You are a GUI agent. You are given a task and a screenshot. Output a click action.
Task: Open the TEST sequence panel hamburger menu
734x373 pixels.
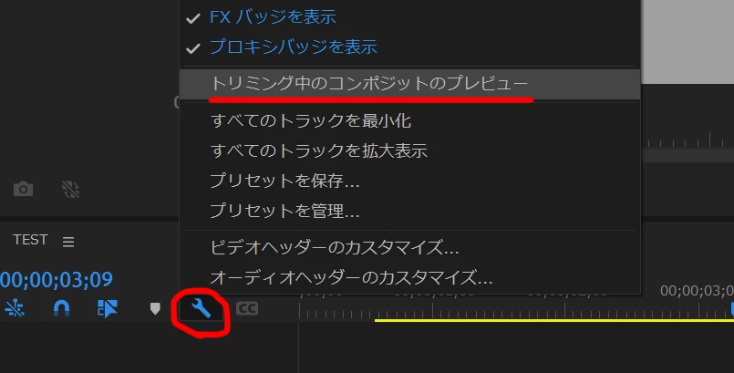pos(68,242)
